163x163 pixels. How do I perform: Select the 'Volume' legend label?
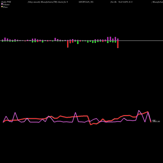(6, 5)
